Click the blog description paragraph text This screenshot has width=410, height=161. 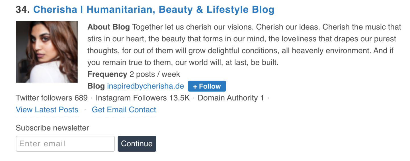click(x=244, y=45)
